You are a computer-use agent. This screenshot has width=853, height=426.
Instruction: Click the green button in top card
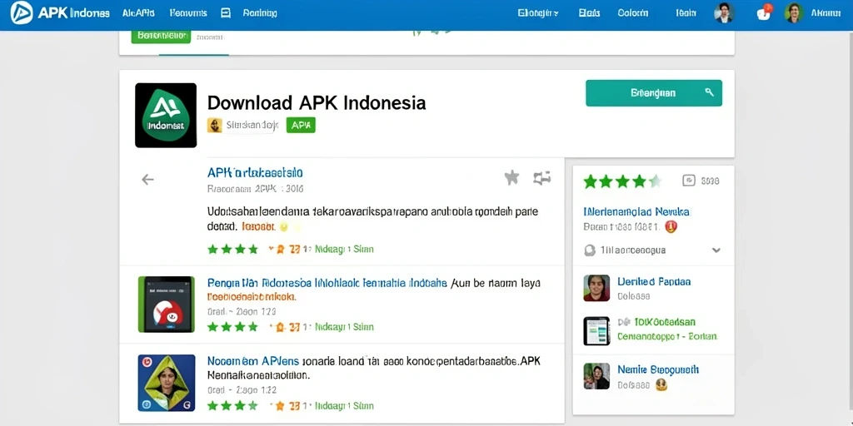(161, 37)
